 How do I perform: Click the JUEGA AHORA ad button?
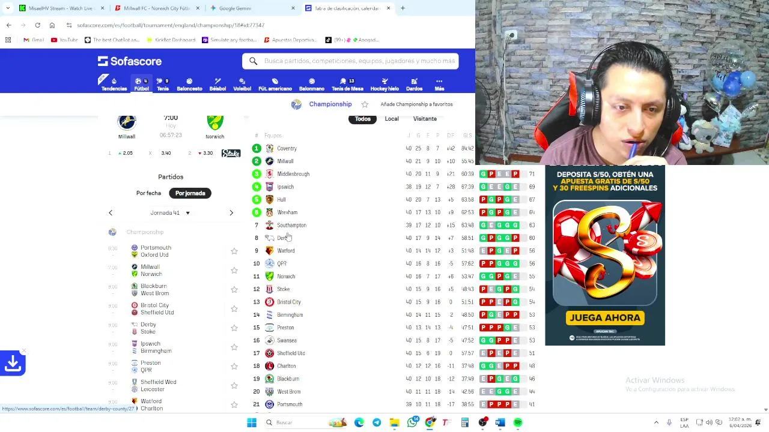(605, 318)
